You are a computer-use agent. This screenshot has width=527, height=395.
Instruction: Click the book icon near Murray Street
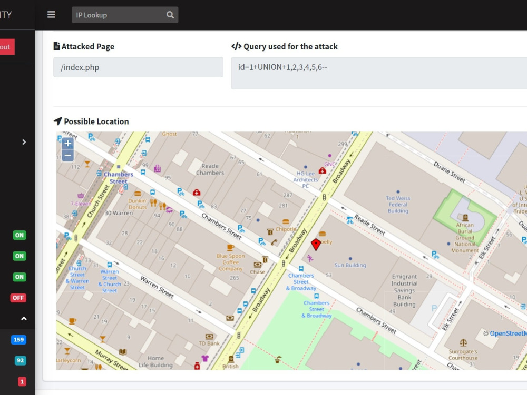click(x=123, y=352)
